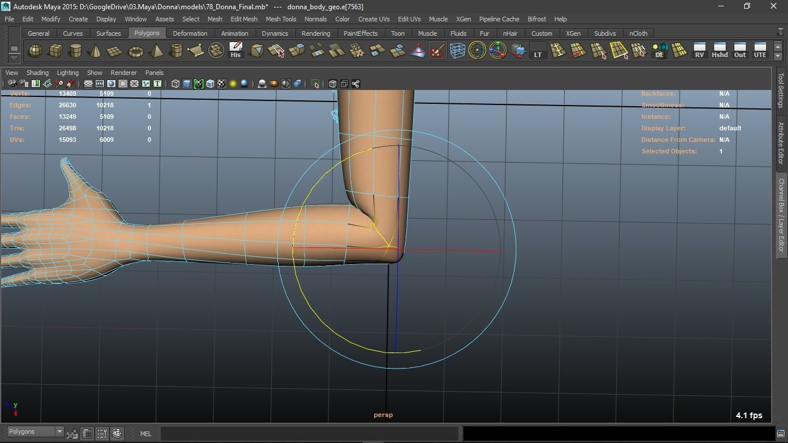Image resolution: width=788 pixels, height=443 pixels.
Task: Toggle the XRay display panel icon
Action: coord(333,84)
